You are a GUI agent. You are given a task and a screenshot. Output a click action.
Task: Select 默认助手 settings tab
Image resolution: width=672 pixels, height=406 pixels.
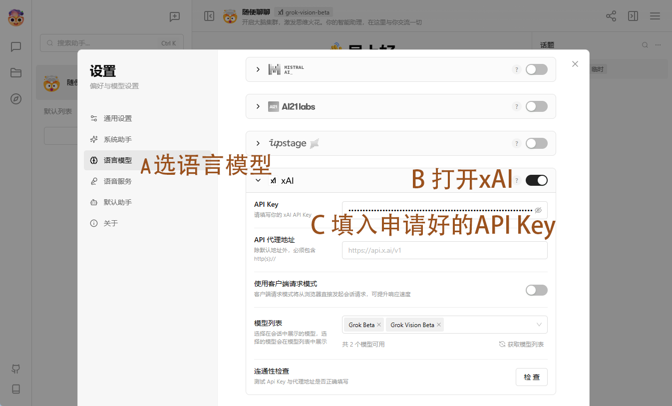[x=148, y=202]
